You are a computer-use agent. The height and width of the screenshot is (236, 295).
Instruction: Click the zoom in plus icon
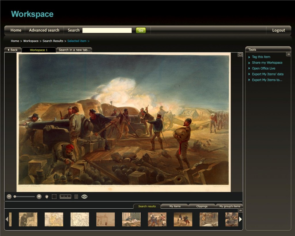(x=39, y=197)
